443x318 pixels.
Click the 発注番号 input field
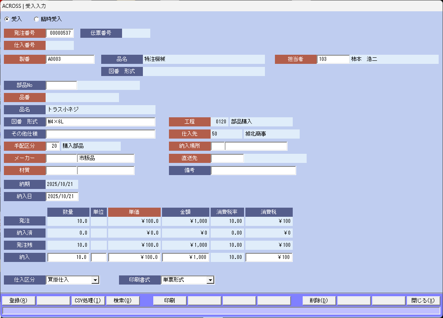60,33
